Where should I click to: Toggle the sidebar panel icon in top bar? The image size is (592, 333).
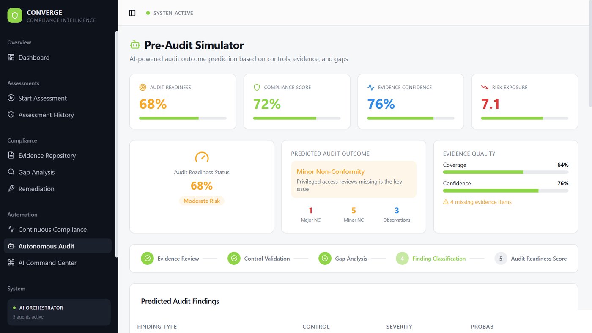[132, 13]
